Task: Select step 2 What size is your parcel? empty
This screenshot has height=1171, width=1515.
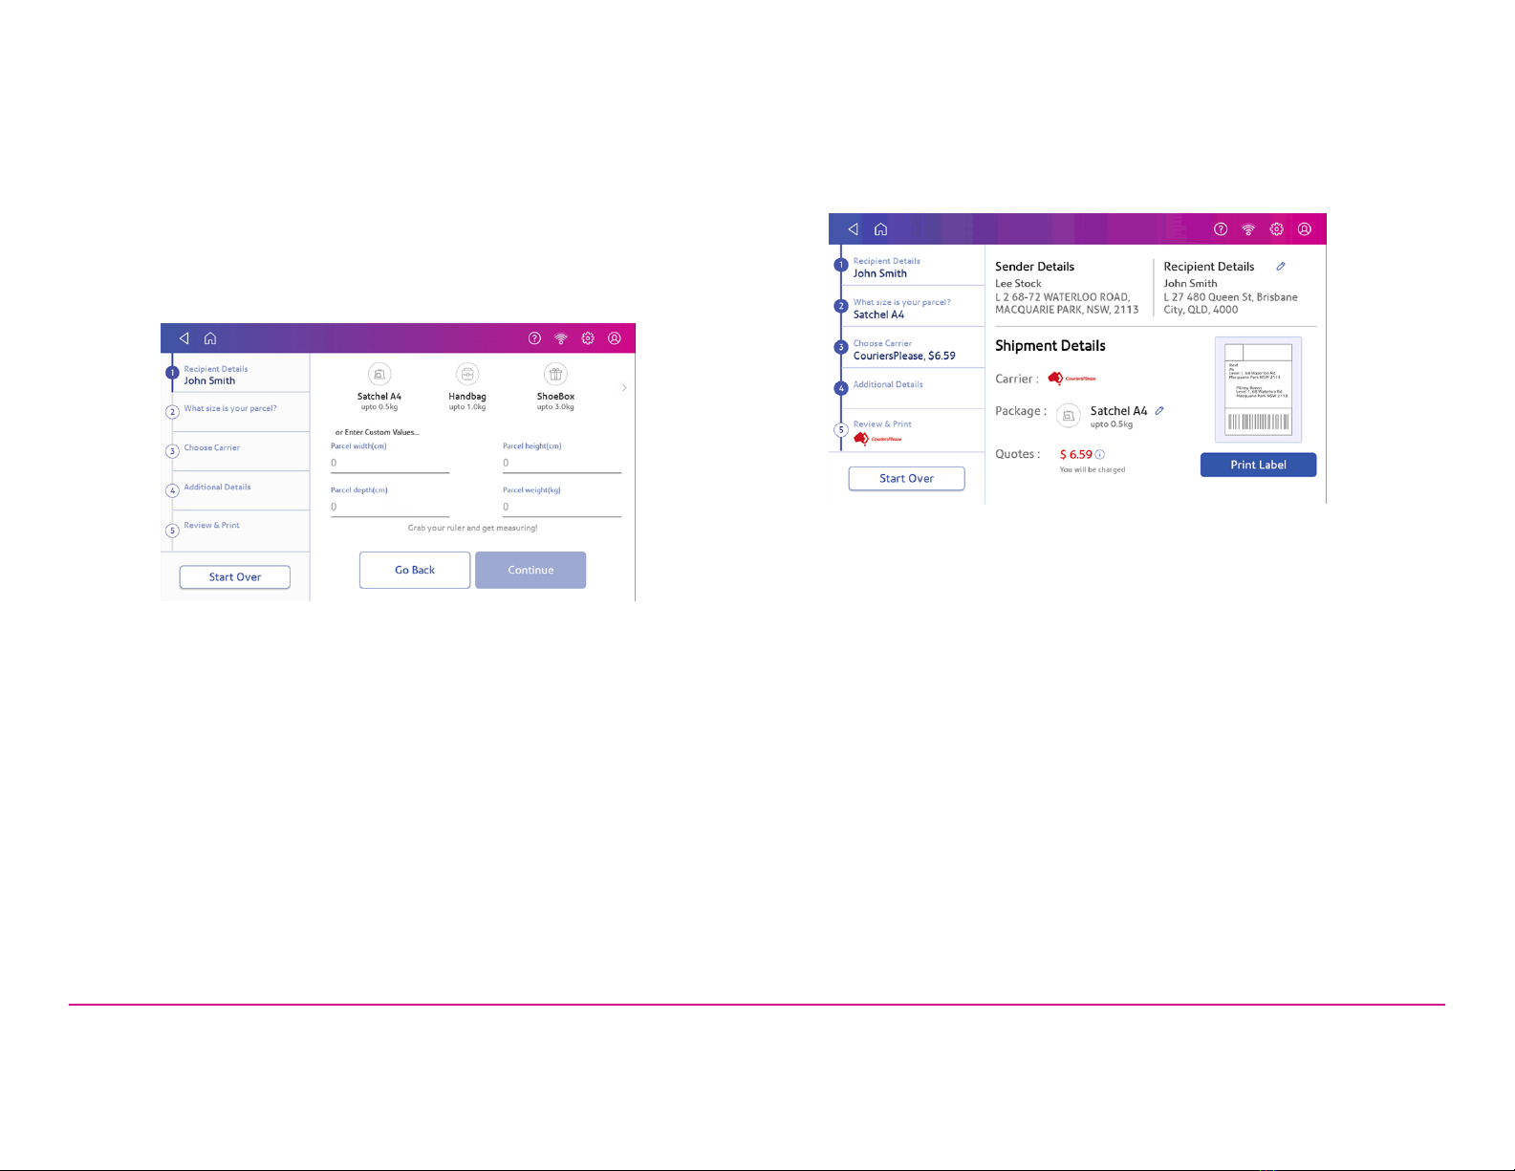Action: tap(237, 412)
